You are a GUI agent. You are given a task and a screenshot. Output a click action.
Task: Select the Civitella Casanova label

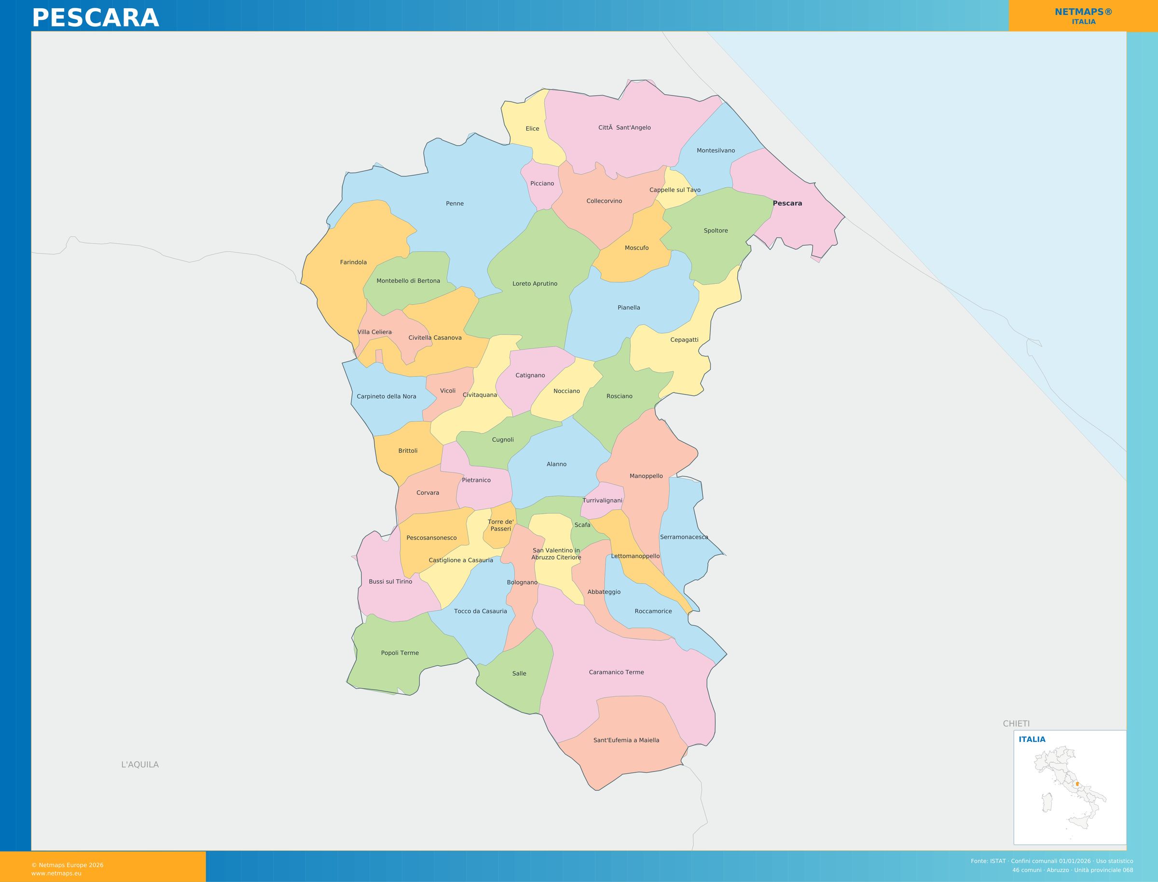(x=435, y=337)
